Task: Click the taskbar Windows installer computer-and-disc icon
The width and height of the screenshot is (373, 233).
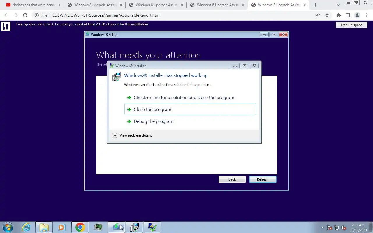Action: pyautogui.click(x=134, y=227)
